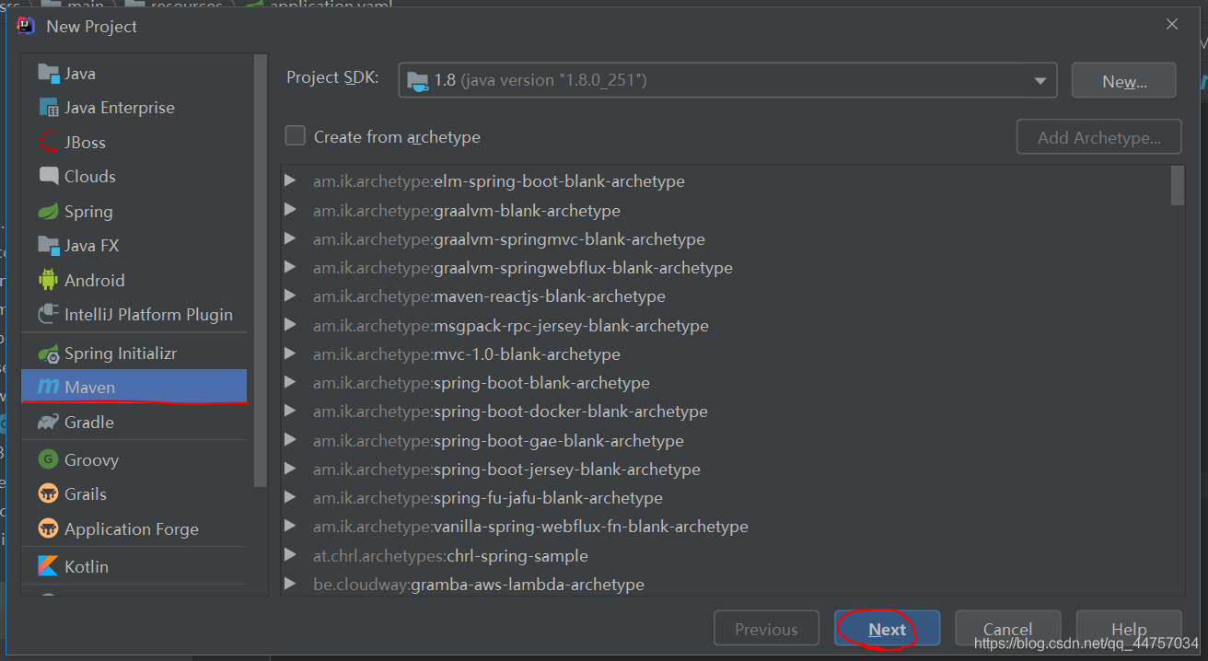Click the green Spring leaf icon
Image resolution: width=1208 pixels, height=661 pixels.
[x=48, y=212]
